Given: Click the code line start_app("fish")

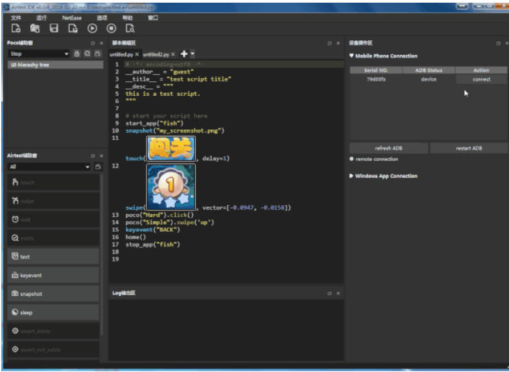Looking at the screenshot, I should pos(154,123).
